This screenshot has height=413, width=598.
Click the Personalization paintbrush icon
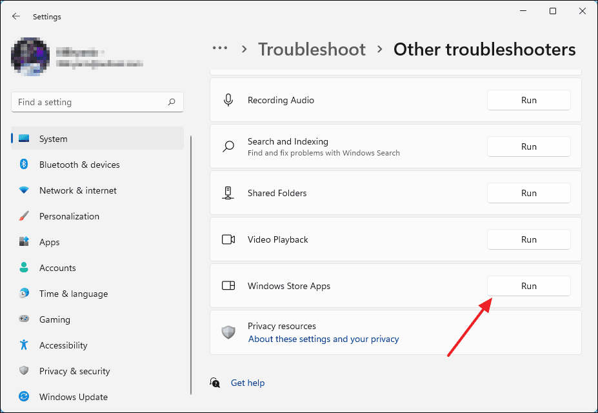[24, 216]
